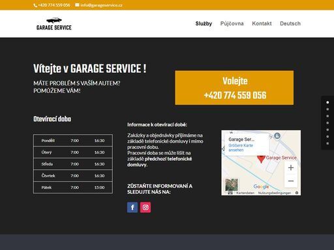Click 'Otevírací doba' heading

[52, 119]
